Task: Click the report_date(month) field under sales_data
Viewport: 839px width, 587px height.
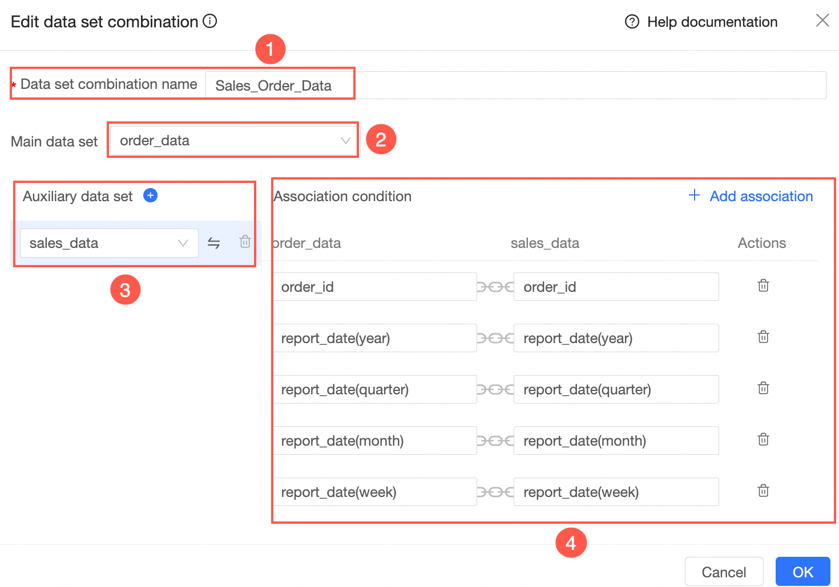Action: pos(616,441)
